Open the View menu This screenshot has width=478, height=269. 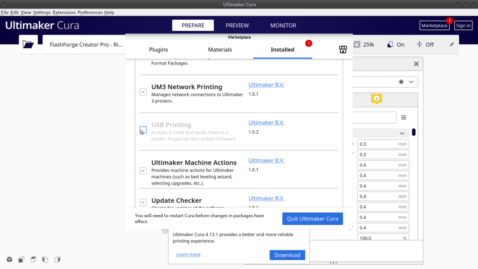26,13
